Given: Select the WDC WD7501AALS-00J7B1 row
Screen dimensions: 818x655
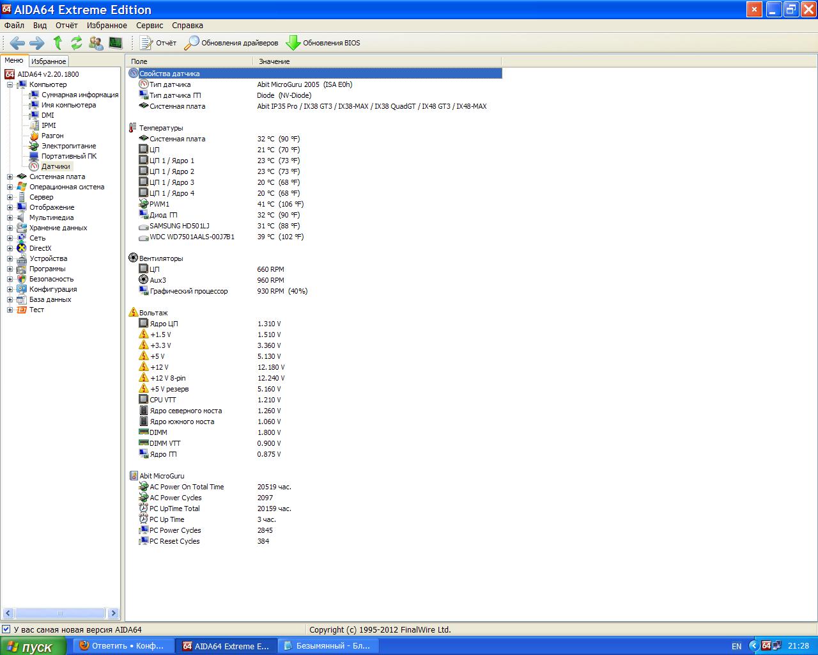Looking at the screenshot, I should point(314,237).
